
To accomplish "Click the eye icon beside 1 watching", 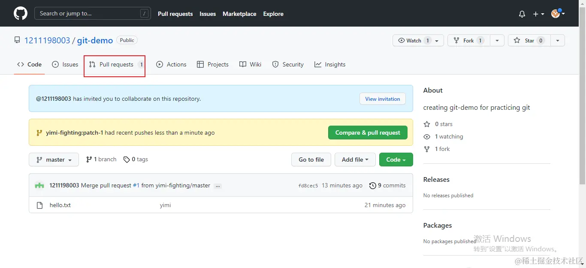I will point(427,136).
